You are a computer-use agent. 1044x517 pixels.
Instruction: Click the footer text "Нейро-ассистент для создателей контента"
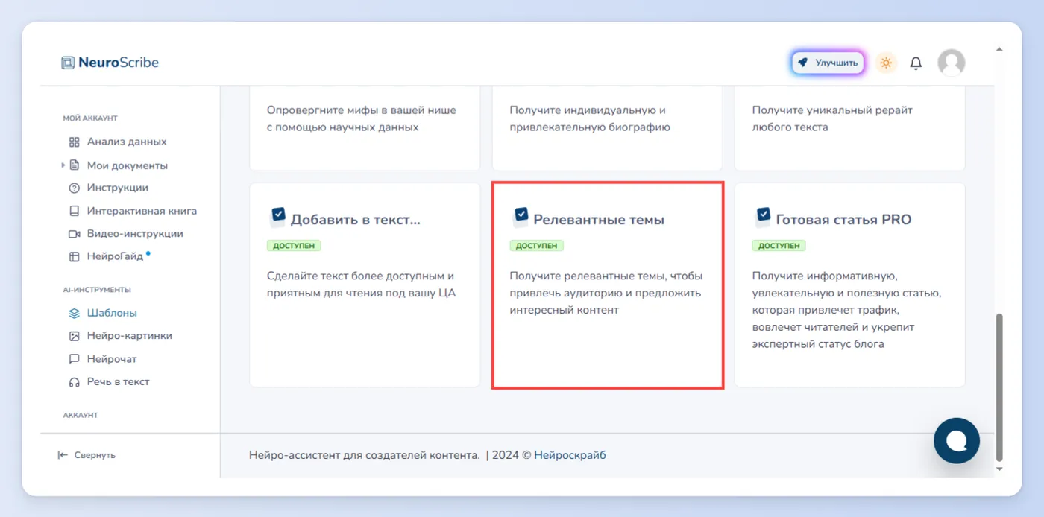[365, 455]
